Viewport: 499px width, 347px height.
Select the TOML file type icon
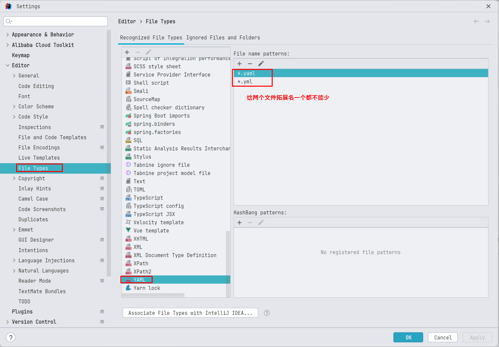tap(128, 189)
